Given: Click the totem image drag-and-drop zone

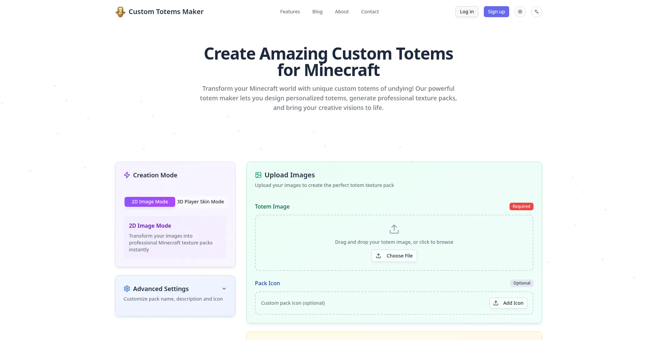Looking at the screenshot, I should click(x=394, y=243).
